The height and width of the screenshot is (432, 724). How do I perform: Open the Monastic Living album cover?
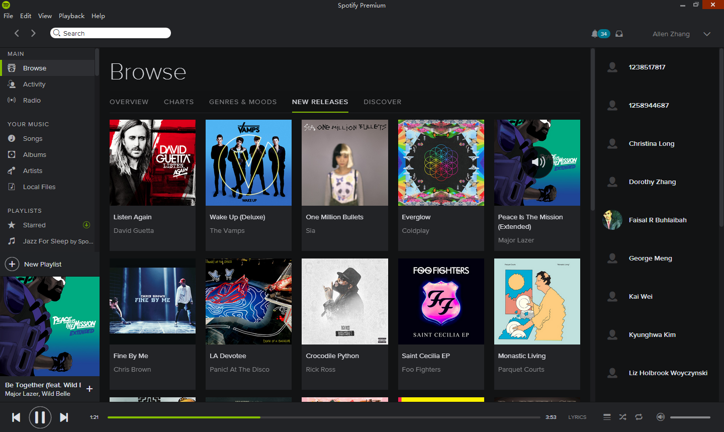coord(537,301)
